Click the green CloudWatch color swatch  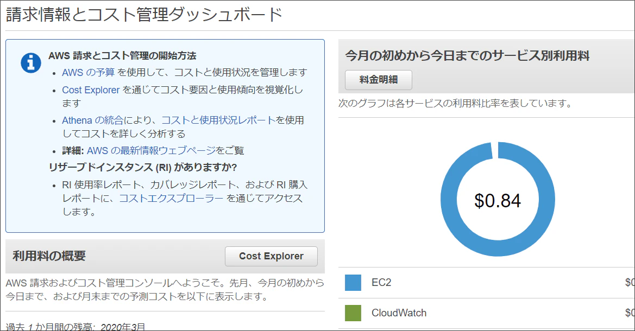(x=353, y=313)
